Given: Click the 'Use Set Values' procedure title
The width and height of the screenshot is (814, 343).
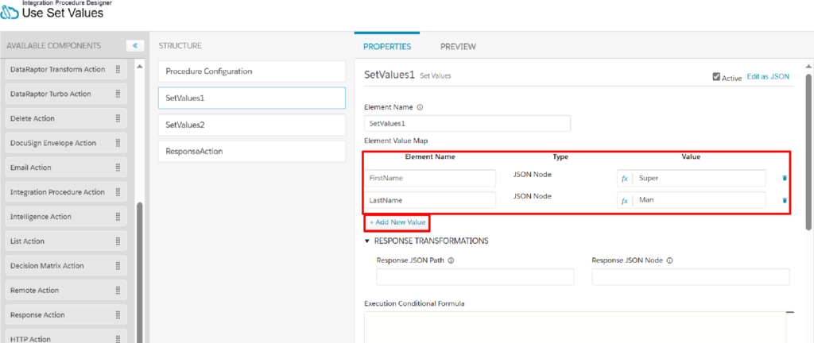Looking at the screenshot, I should (x=63, y=13).
